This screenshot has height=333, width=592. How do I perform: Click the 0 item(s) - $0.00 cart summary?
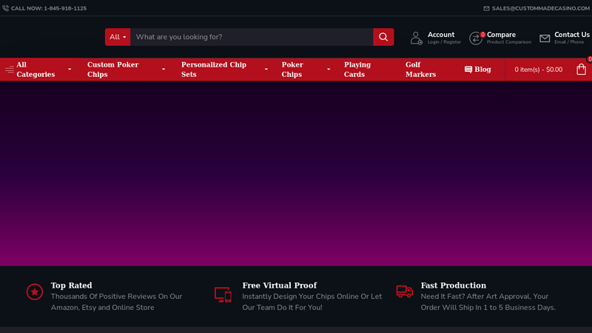coord(539,70)
